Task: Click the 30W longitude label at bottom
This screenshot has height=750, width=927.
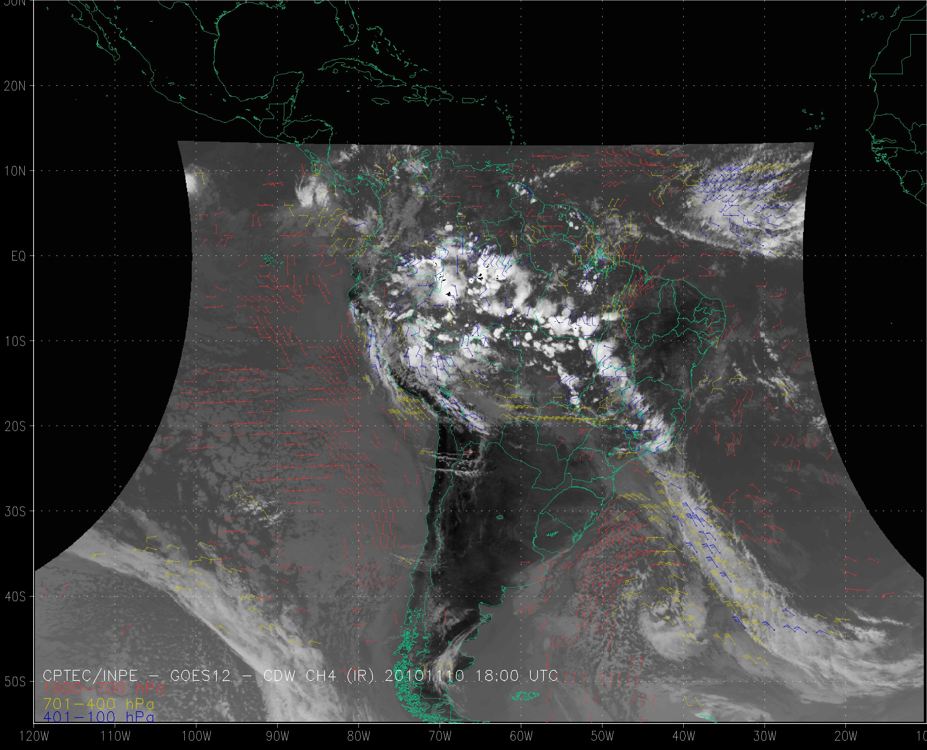Action: [765, 736]
